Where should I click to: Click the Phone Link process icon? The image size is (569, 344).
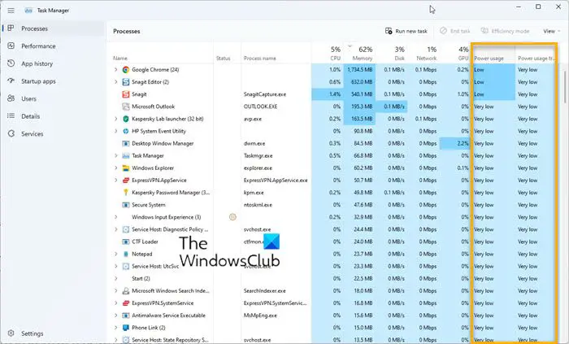125,328
